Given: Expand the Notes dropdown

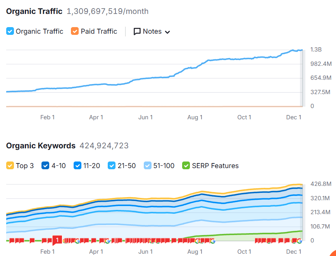Looking at the screenshot, I should click(x=167, y=31).
